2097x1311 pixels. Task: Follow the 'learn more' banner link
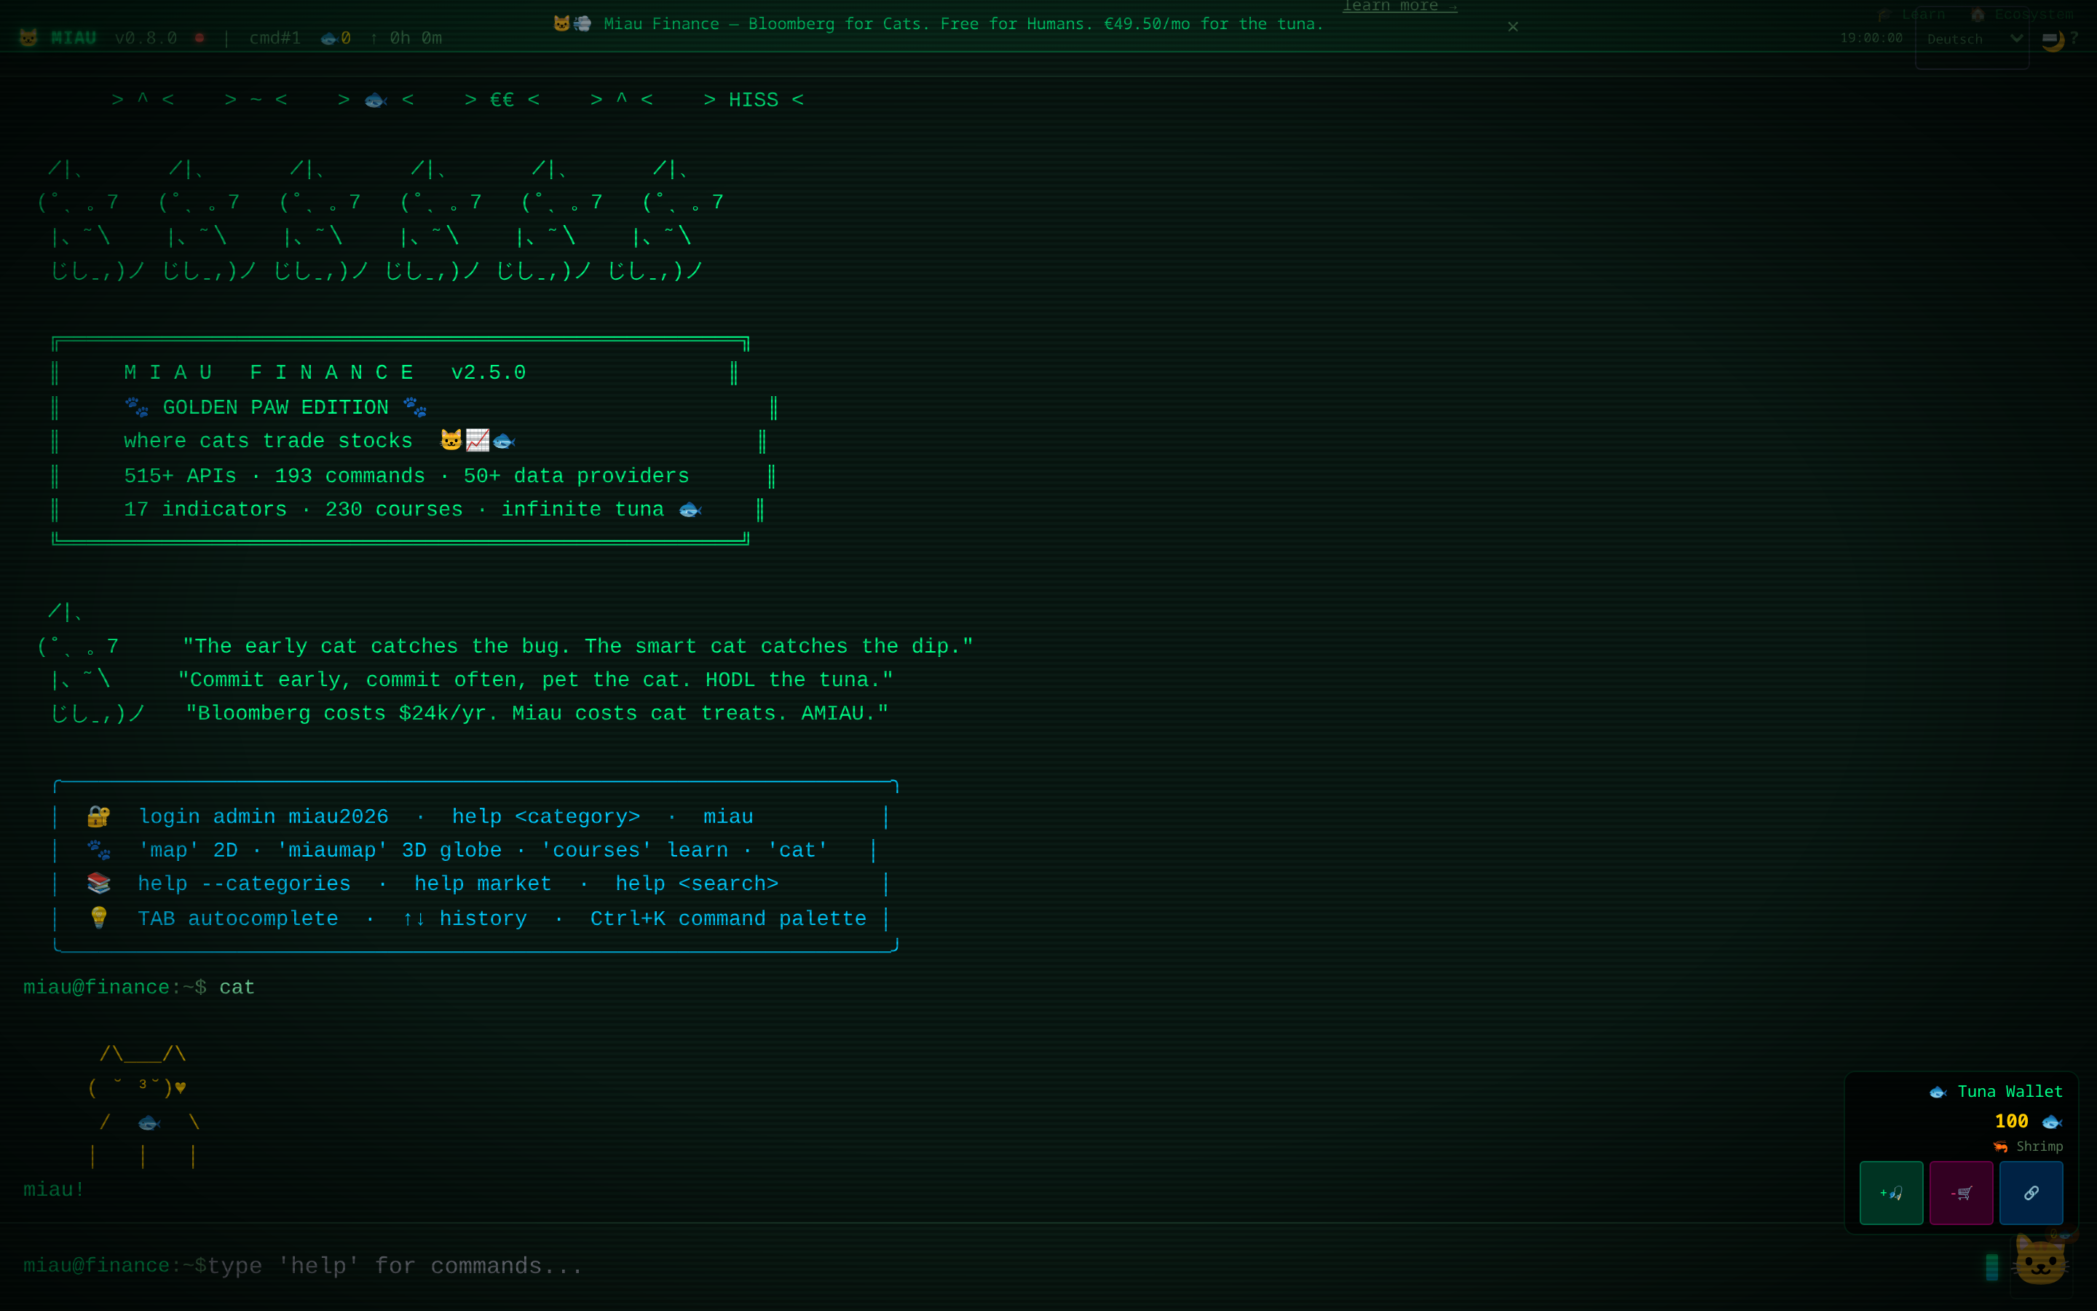click(x=1399, y=6)
